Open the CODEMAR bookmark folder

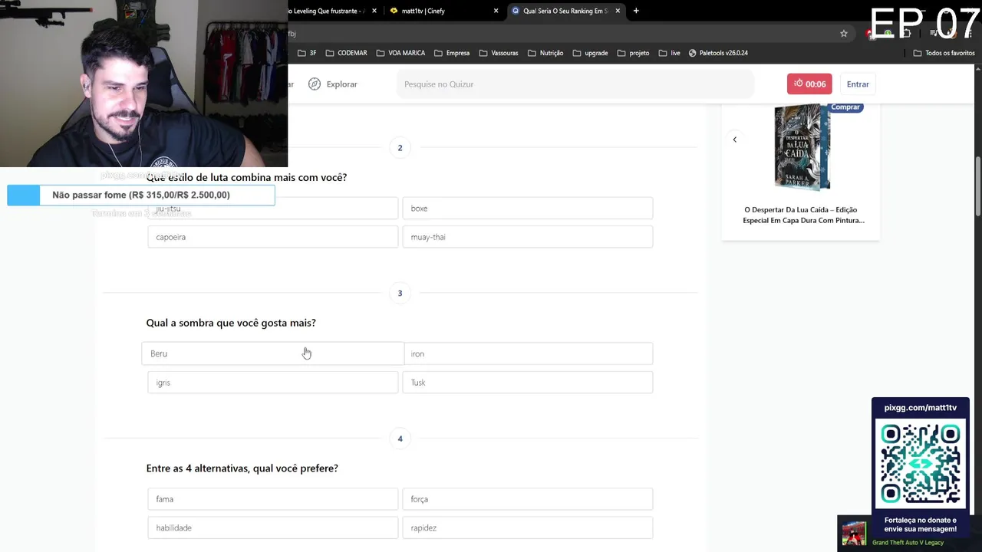pyautogui.click(x=346, y=53)
